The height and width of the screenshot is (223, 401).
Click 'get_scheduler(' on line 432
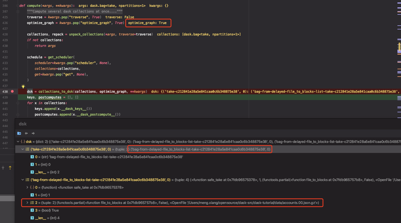[x=61, y=57]
